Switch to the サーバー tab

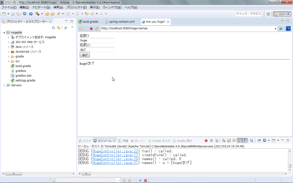click(138, 141)
